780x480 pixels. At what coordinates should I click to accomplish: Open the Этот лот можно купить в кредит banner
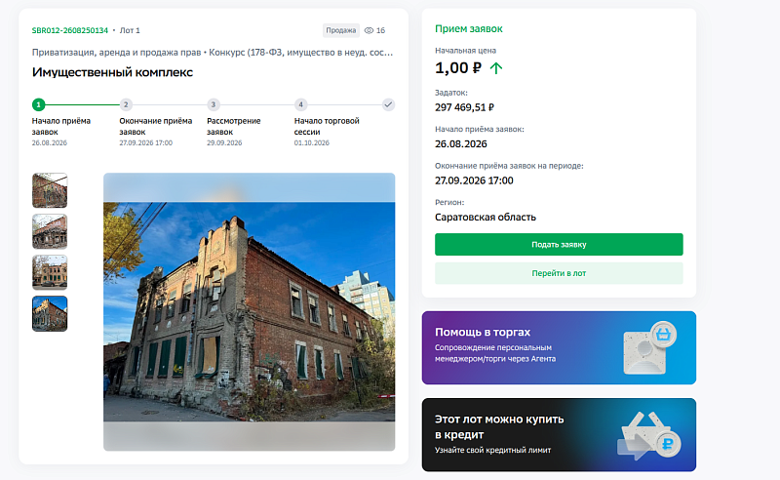point(559,435)
